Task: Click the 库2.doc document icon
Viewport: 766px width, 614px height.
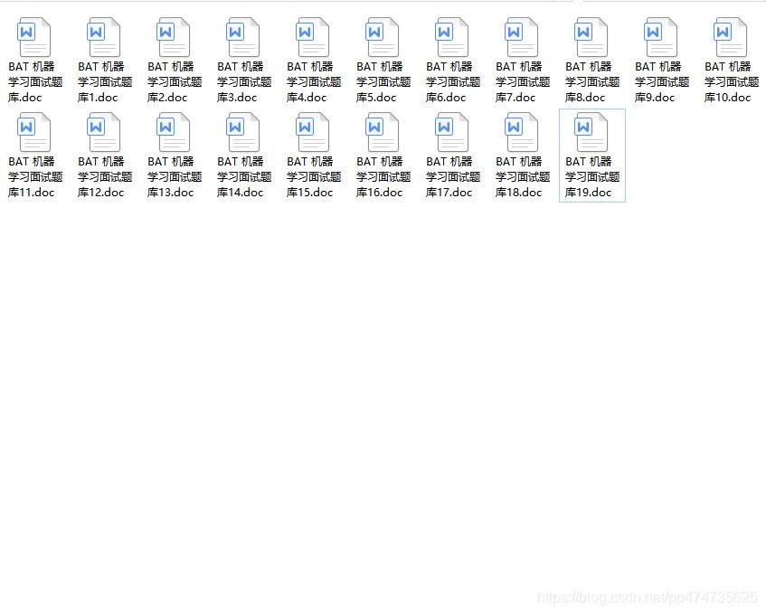Action: 173,37
